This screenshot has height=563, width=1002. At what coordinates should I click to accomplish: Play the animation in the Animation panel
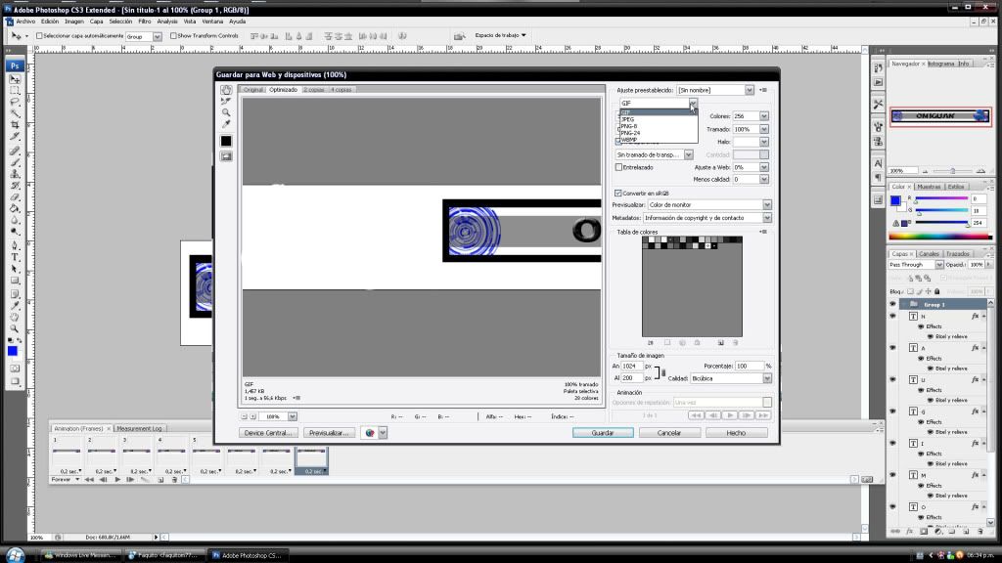point(117,479)
